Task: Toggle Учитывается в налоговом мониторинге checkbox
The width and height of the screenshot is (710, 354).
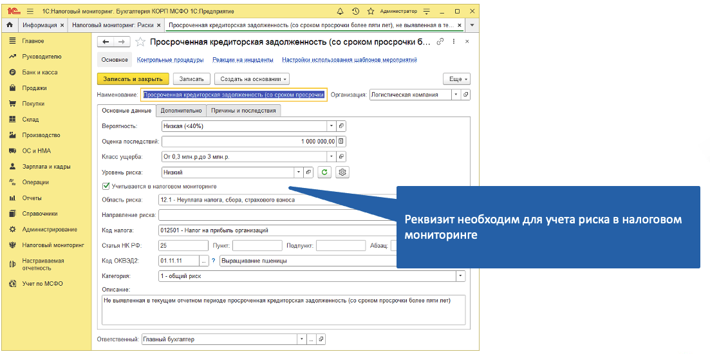Action: pyautogui.click(x=106, y=186)
